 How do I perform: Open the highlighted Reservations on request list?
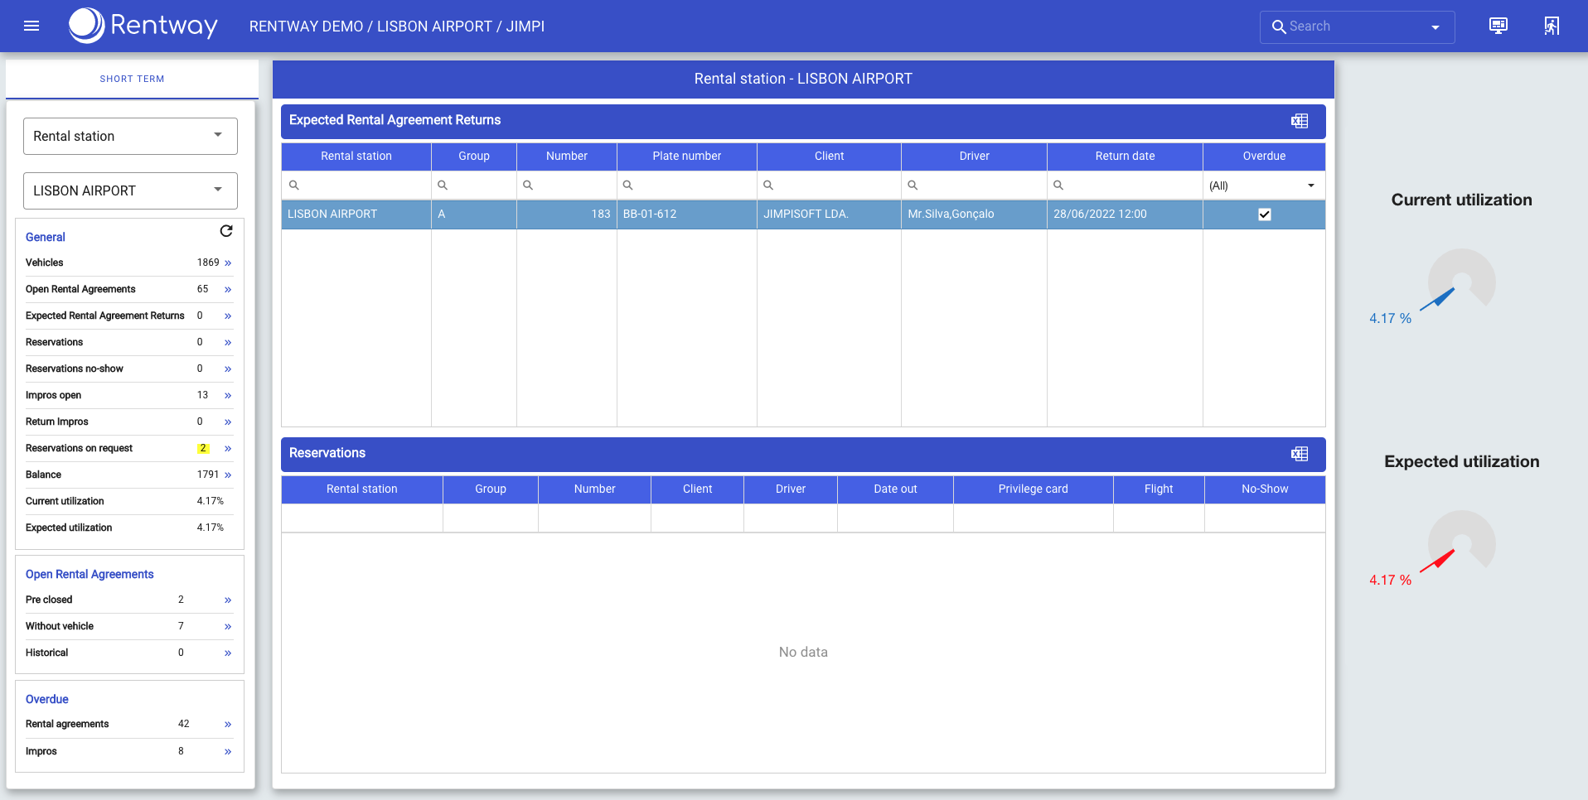click(x=226, y=448)
